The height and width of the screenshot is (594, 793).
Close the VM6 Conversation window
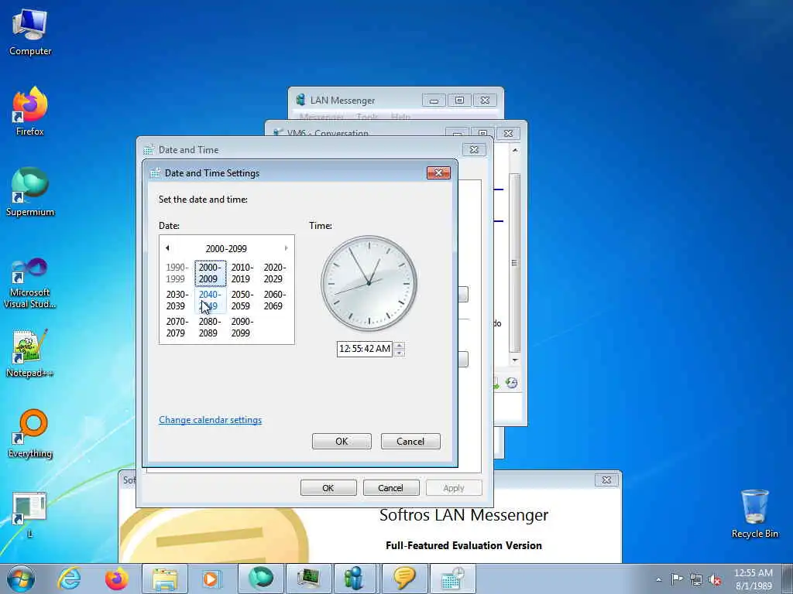click(x=508, y=133)
